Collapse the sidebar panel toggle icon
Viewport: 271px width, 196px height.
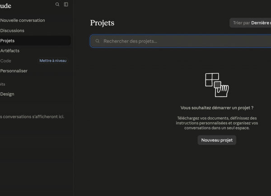pos(66,5)
